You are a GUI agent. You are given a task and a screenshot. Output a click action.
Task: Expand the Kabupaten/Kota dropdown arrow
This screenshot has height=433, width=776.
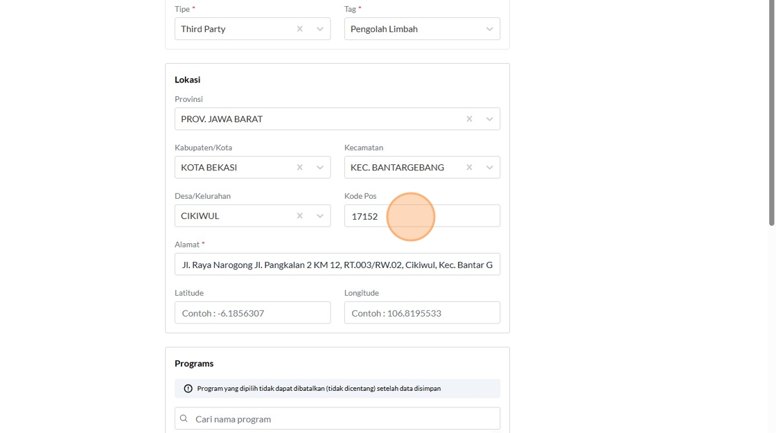(x=320, y=168)
